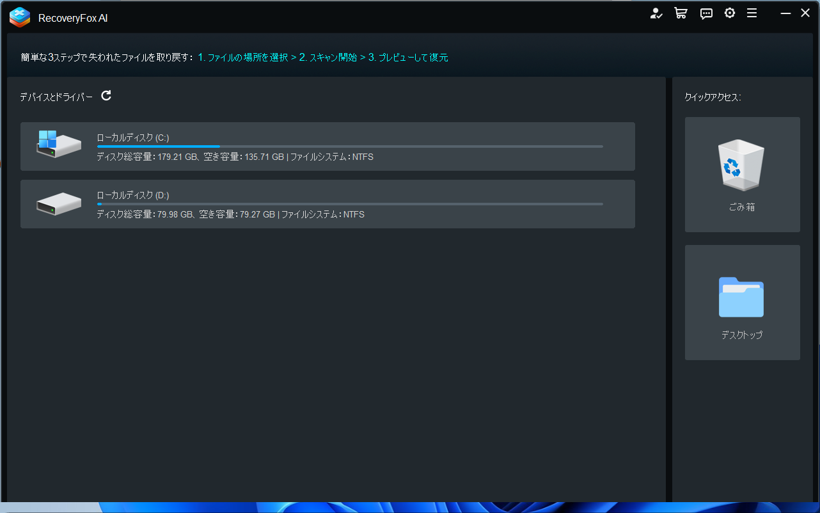Image resolution: width=820 pixels, height=513 pixels.
Task: Click the RecoveryFox AI title text
Action: pyautogui.click(x=73, y=19)
